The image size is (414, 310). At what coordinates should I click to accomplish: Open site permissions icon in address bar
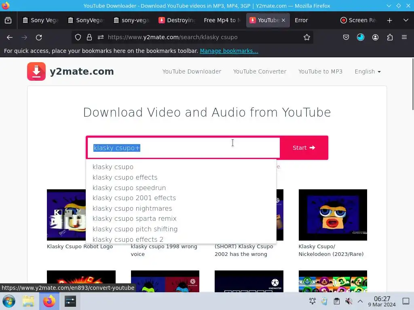pos(101,38)
